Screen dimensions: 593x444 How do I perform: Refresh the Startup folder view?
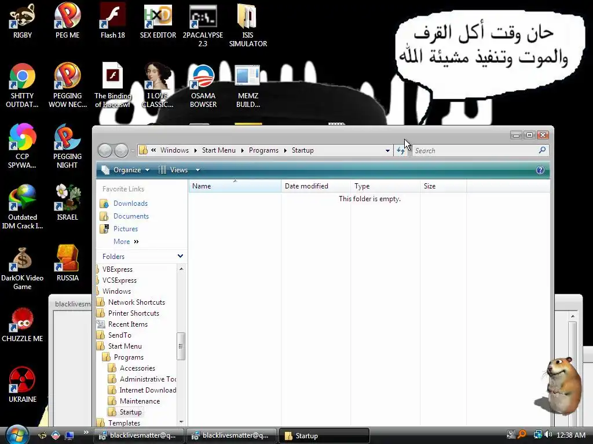coord(401,151)
